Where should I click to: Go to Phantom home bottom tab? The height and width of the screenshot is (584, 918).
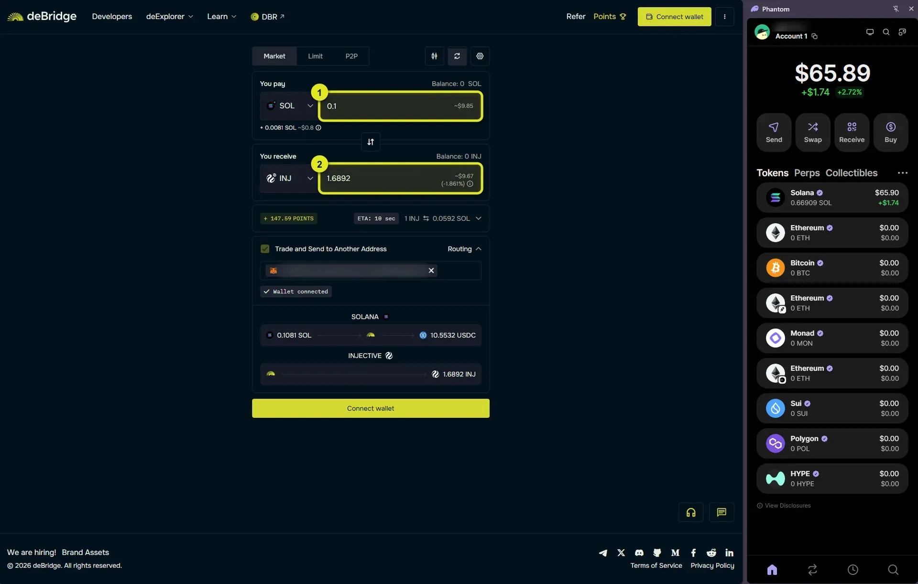[x=772, y=569]
